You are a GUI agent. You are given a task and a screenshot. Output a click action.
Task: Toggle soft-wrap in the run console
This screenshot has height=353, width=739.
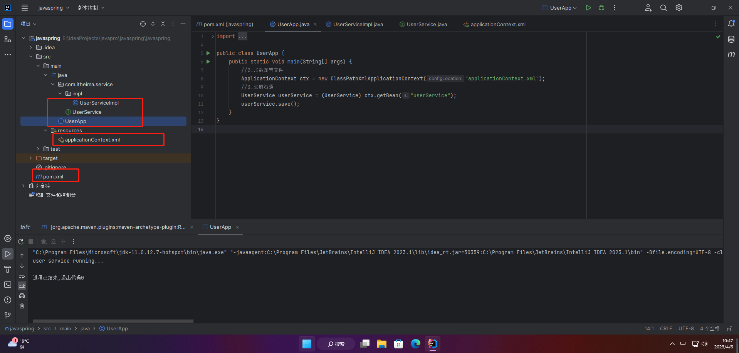click(x=22, y=276)
